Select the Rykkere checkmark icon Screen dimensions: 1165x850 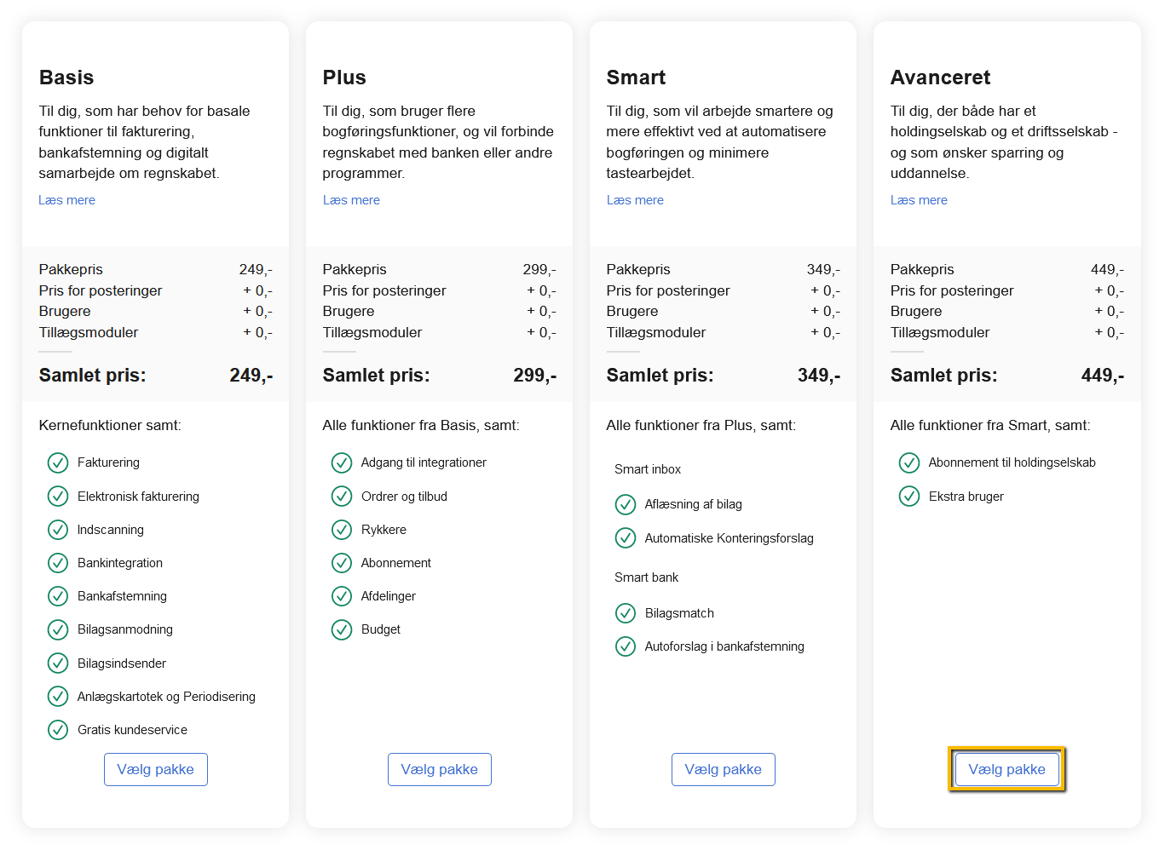click(x=341, y=529)
